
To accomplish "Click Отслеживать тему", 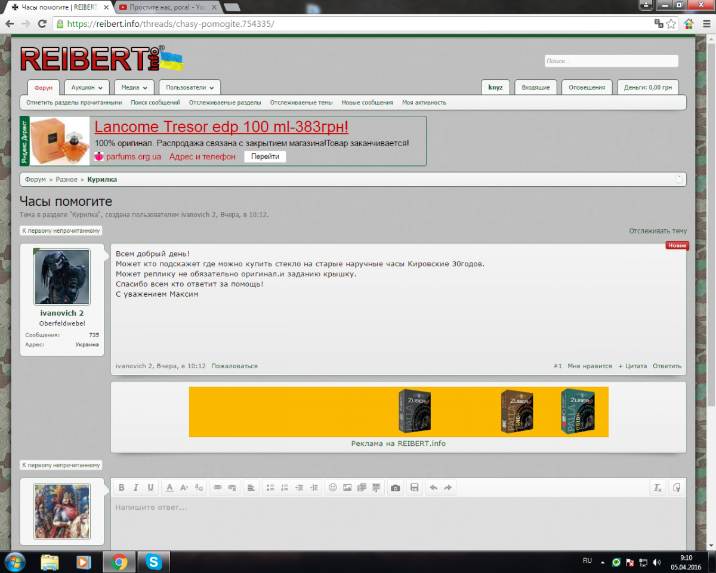I will (x=658, y=231).
